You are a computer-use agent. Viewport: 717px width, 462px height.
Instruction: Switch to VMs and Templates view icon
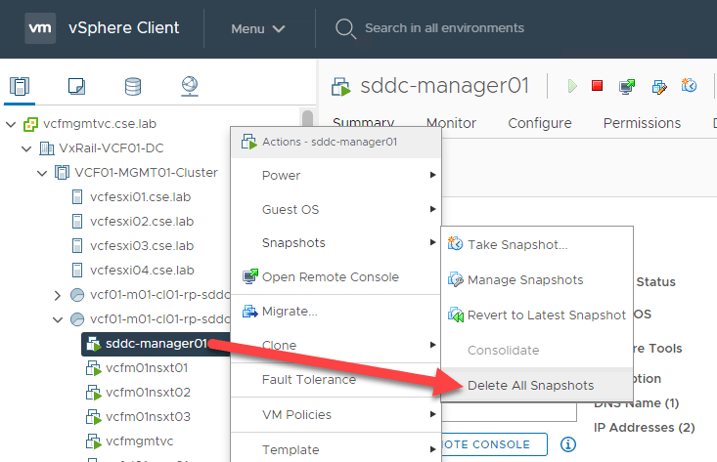76,86
